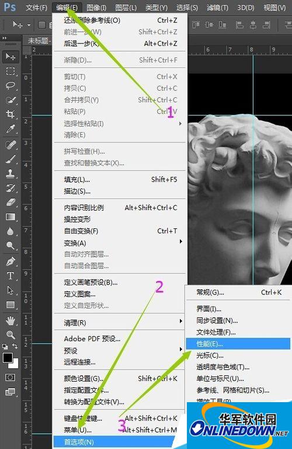Select the Move tool in toolbox
Image resolution: width=292 pixels, height=449 pixels.
(x=11, y=57)
